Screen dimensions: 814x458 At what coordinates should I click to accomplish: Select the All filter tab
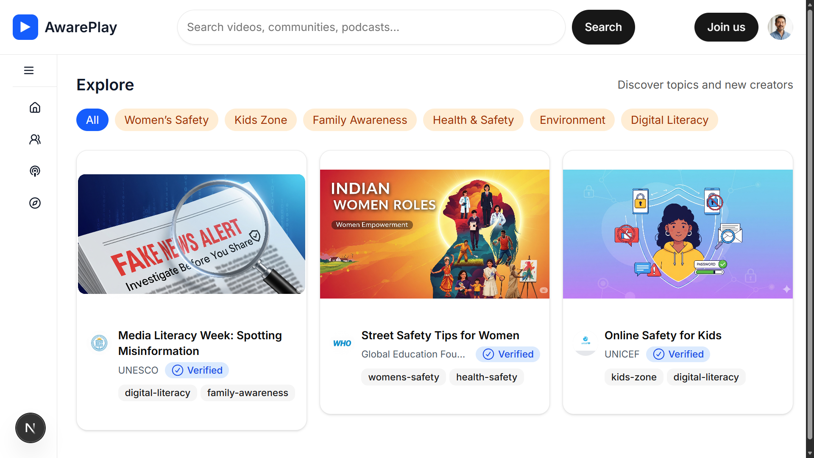(x=92, y=120)
